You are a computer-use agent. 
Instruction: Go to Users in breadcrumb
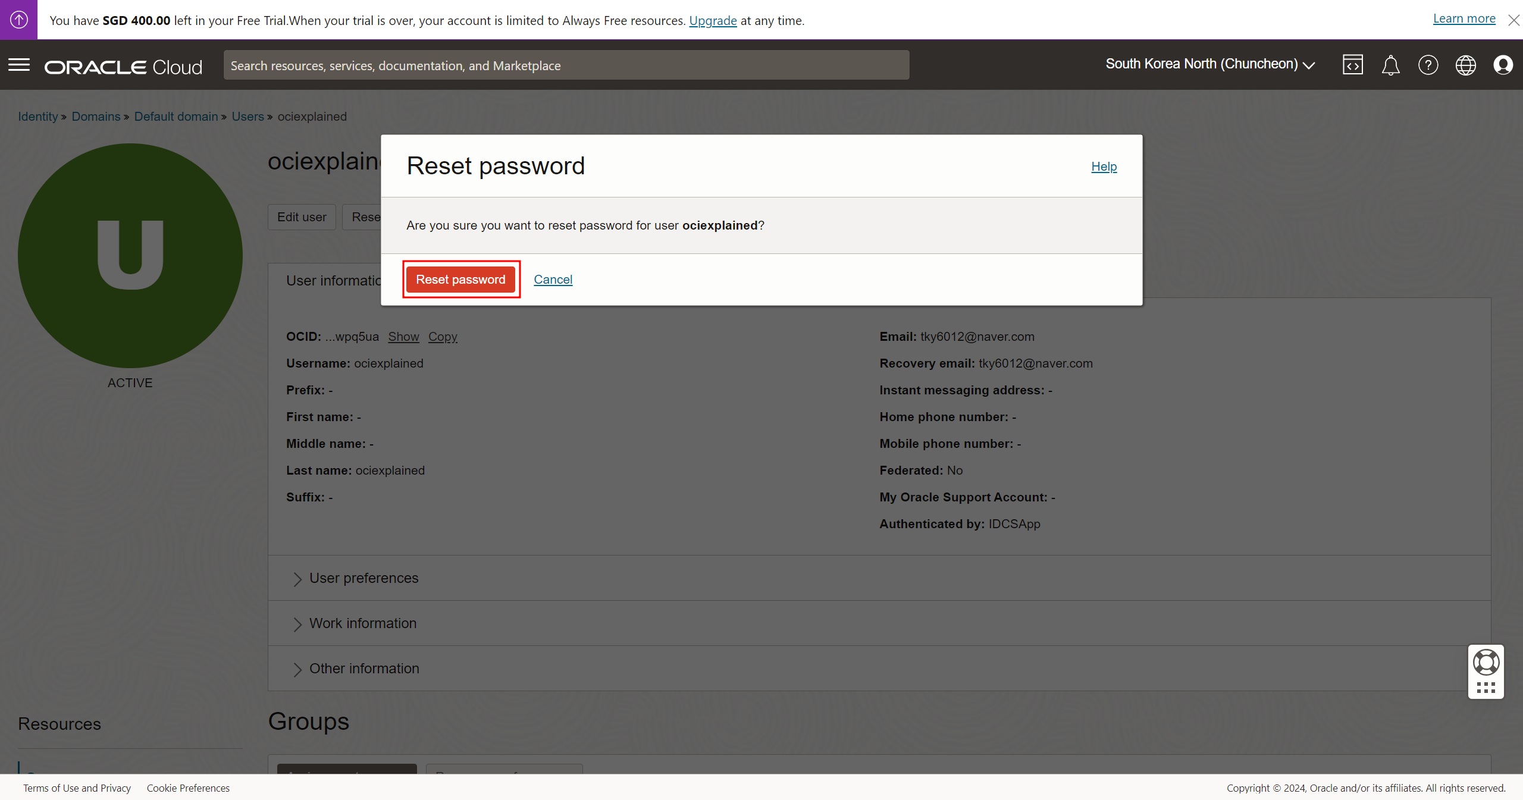click(247, 117)
